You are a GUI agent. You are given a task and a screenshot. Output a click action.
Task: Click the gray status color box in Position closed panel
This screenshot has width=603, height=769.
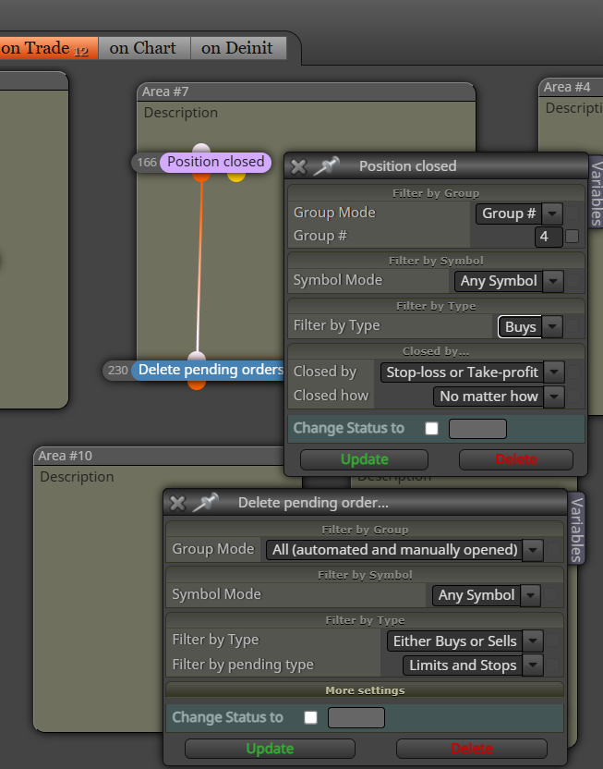(477, 429)
